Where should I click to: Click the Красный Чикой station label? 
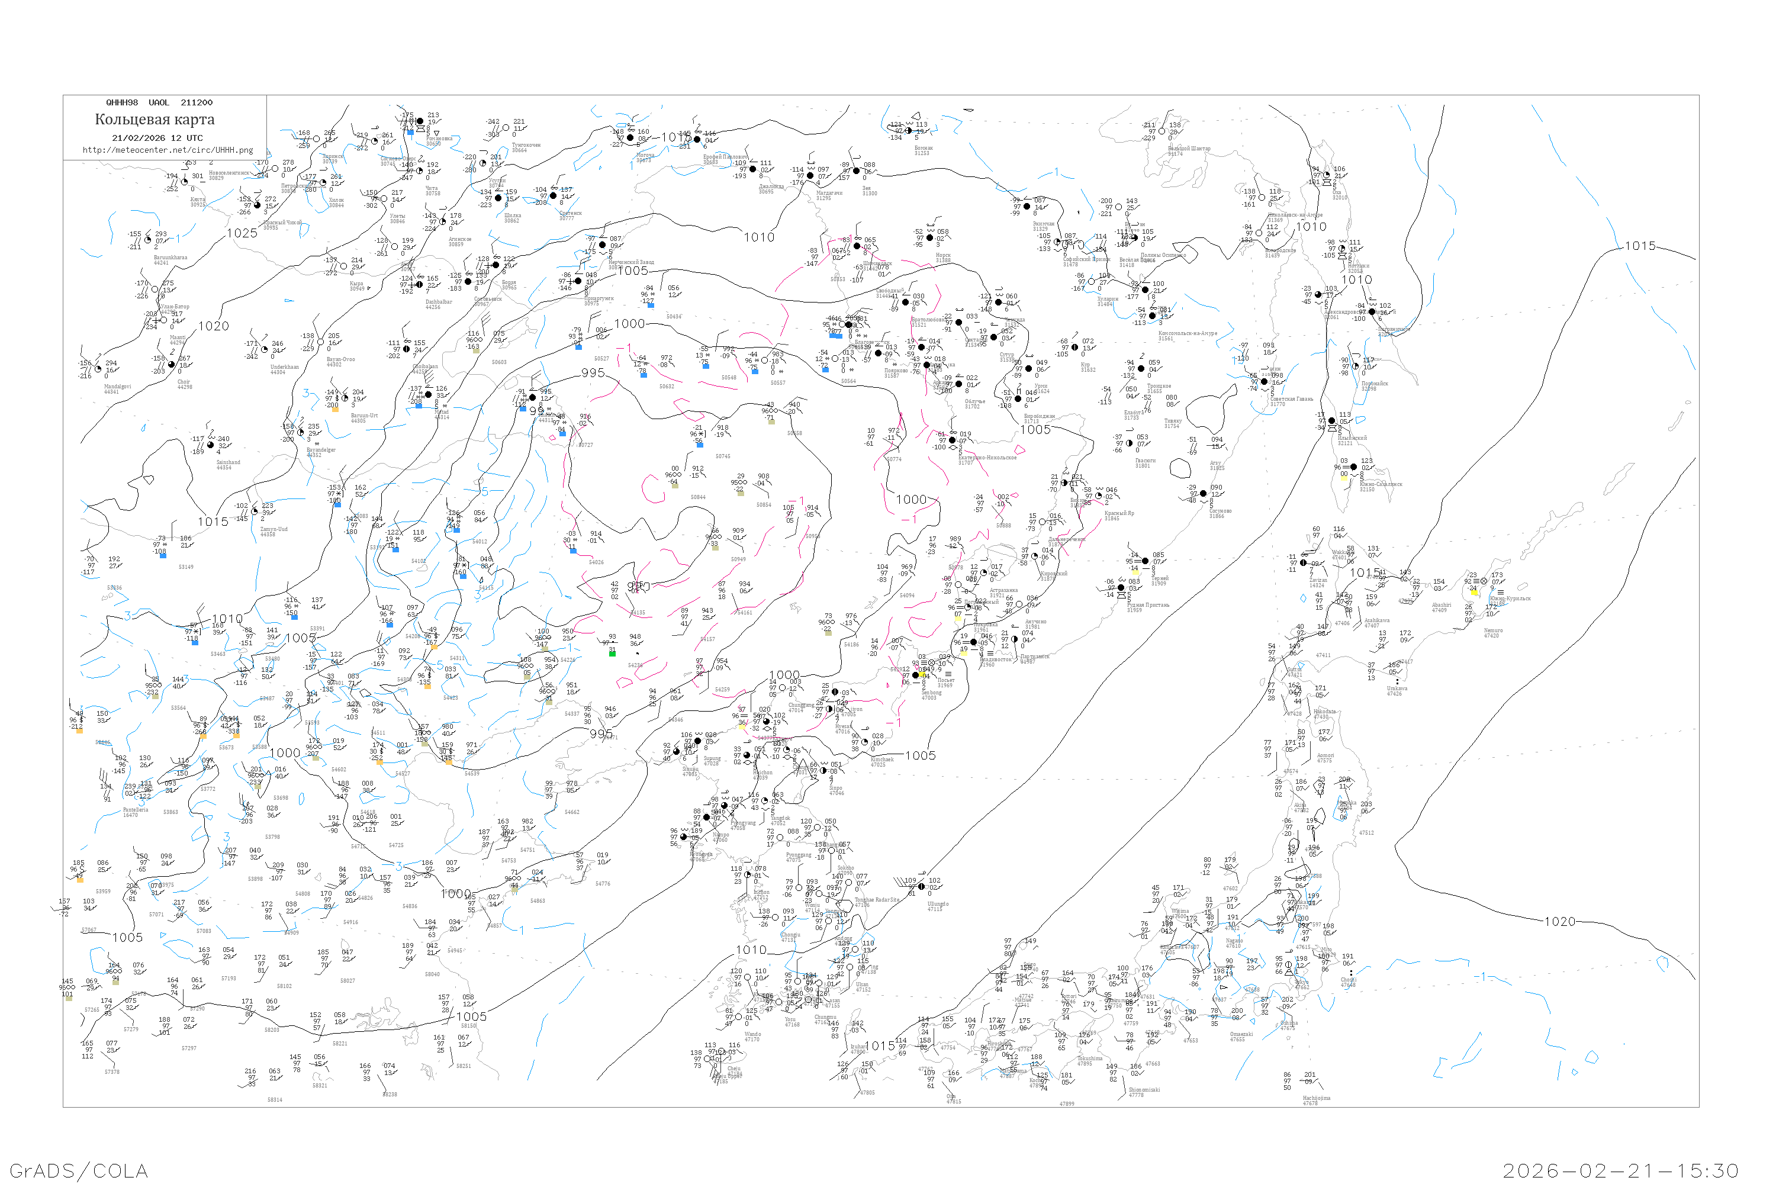tap(282, 223)
